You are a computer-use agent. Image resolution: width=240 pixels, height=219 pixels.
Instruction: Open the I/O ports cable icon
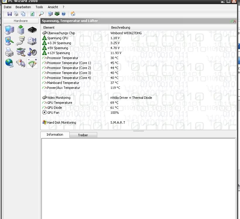point(20,41)
